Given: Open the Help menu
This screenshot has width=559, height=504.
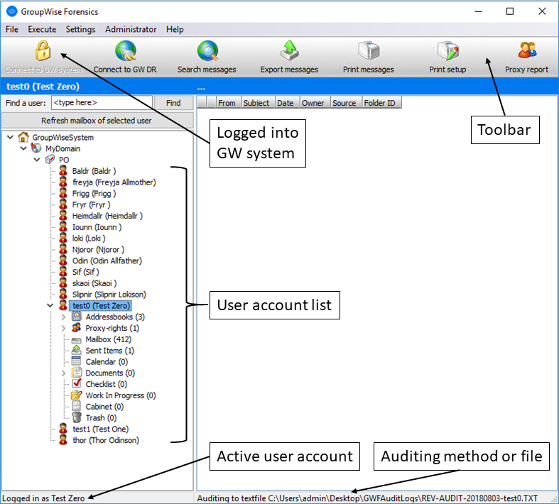Looking at the screenshot, I should 175,29.
